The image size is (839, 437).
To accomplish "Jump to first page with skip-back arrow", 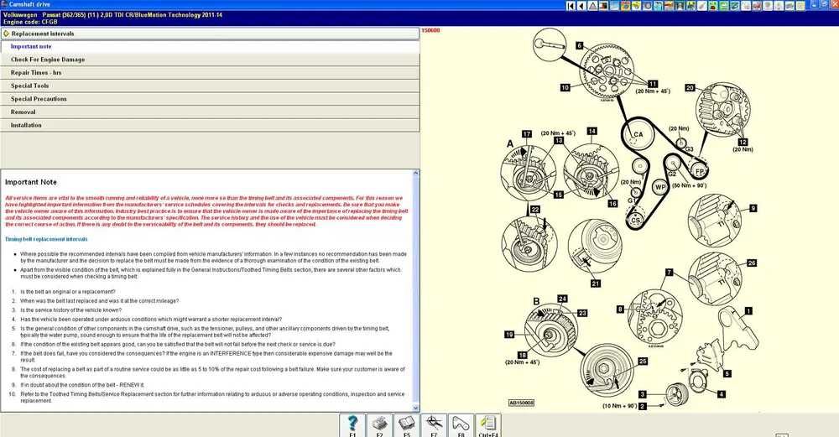I will (571, 6).
